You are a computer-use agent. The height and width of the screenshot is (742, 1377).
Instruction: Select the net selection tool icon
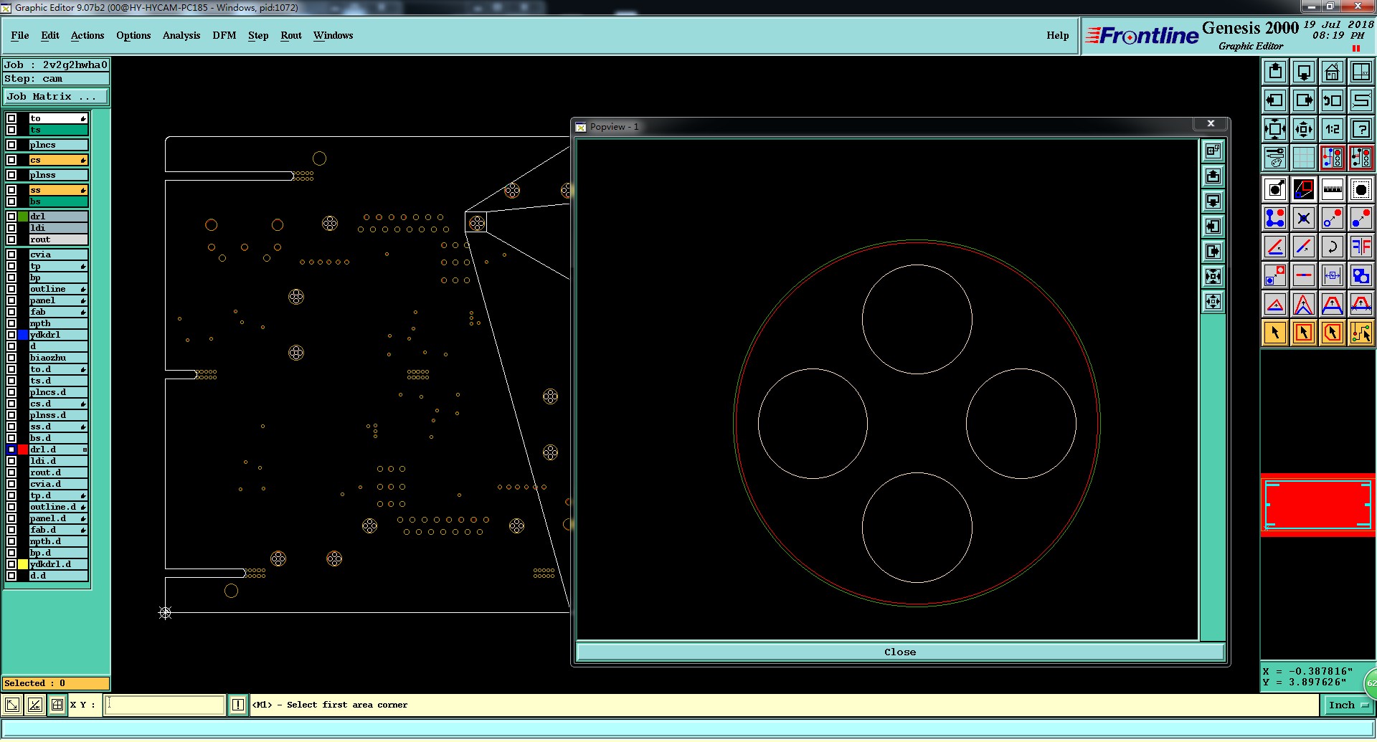coord(1361,333)
